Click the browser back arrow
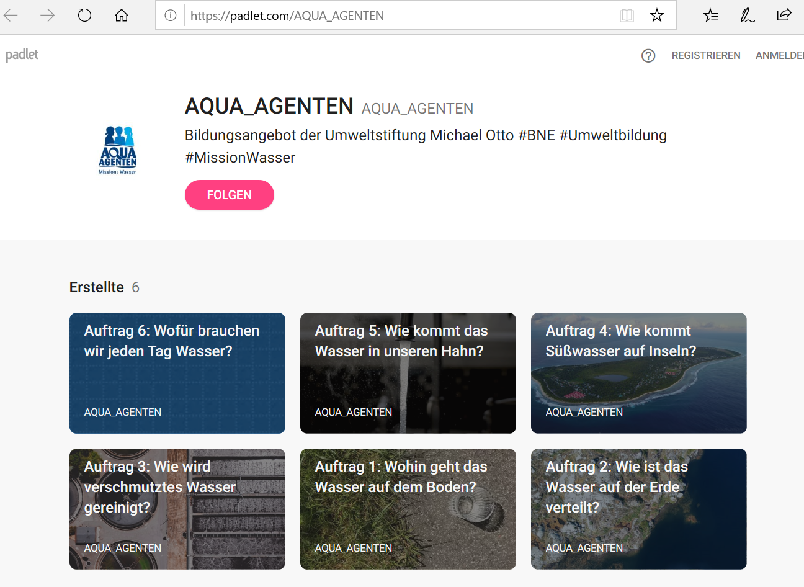The width and height of the screenshot is (804, 587). coord(11,16)
